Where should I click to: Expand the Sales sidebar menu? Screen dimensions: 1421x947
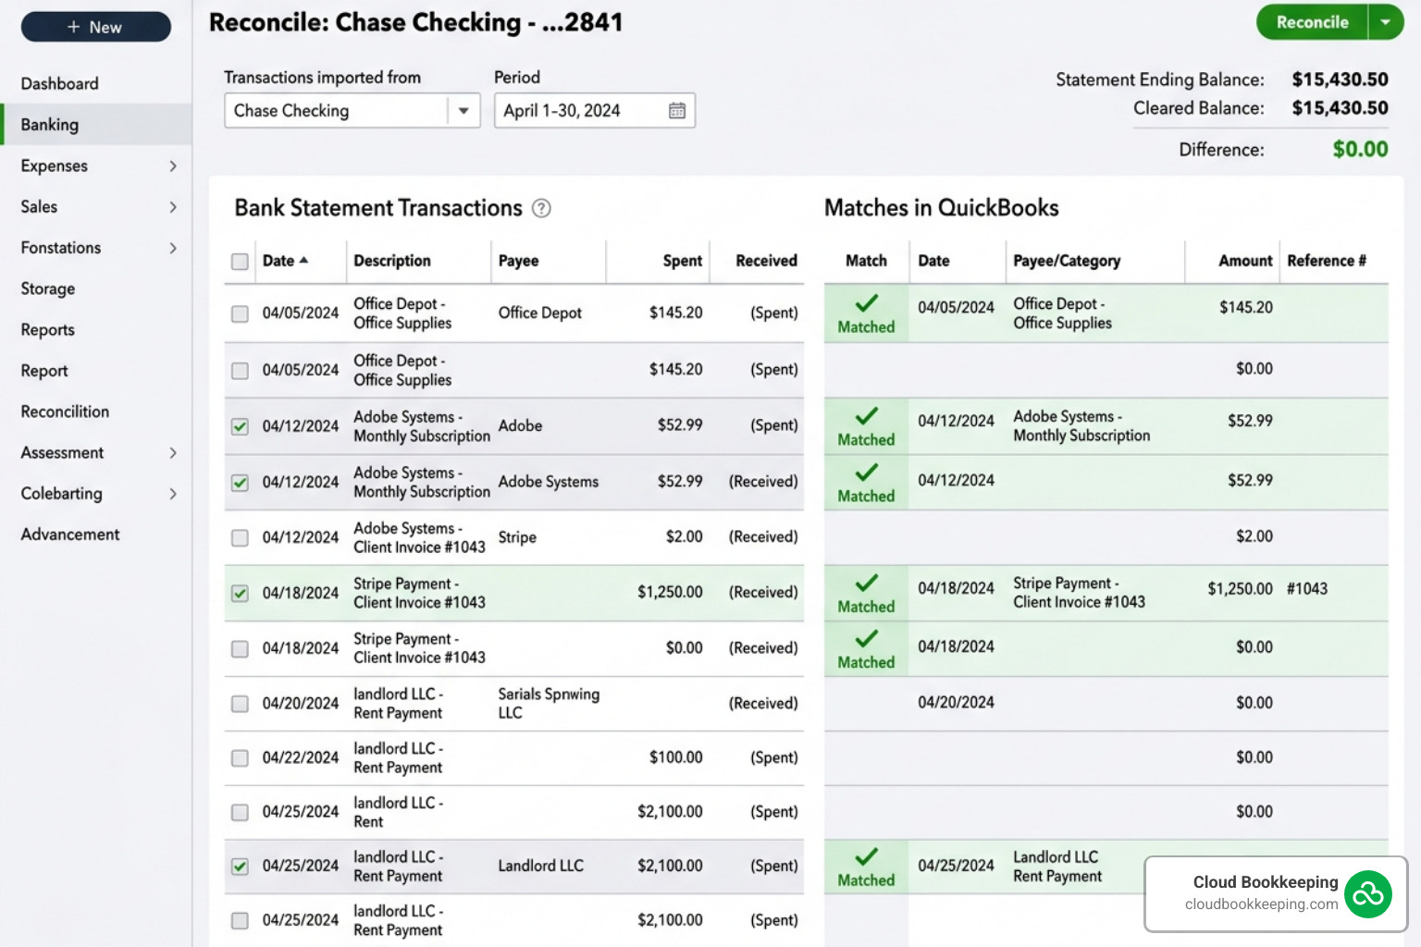[x=173, y=207]
